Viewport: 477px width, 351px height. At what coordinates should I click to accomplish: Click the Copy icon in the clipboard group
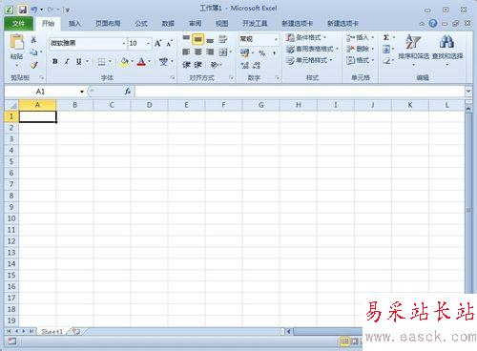pyautogui.click(x=33, y=52)
